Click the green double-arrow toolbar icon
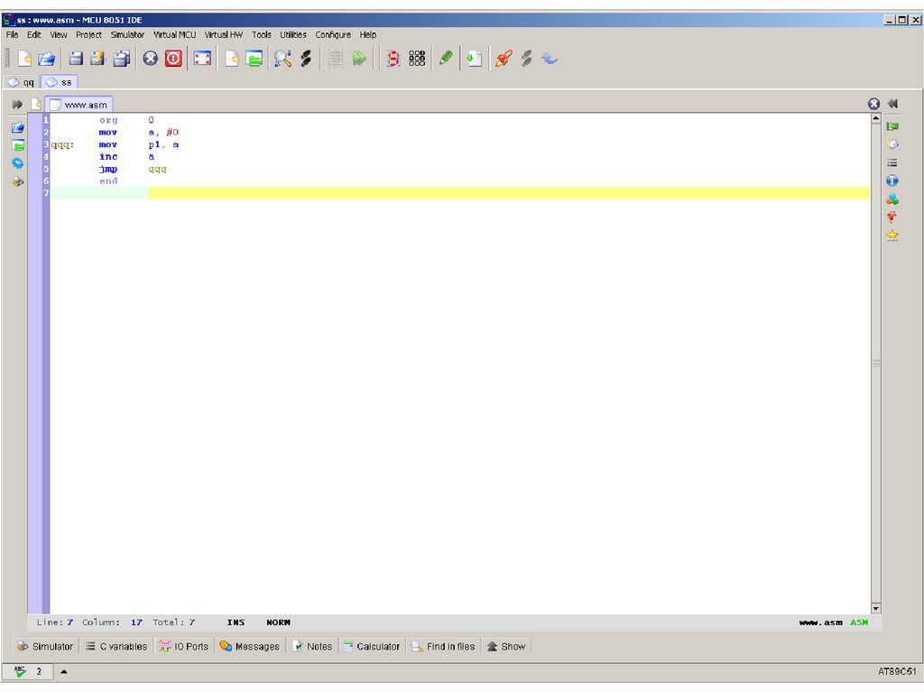 359,59
